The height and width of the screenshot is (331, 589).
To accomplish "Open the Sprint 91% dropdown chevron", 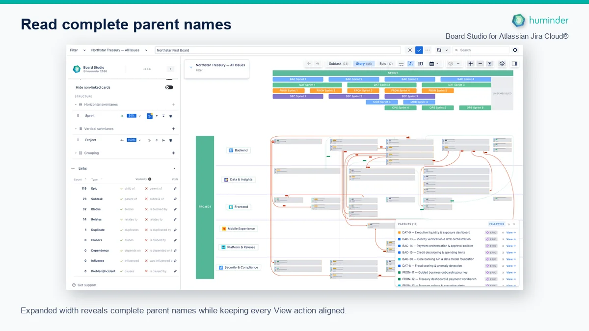I will (139, 116).
